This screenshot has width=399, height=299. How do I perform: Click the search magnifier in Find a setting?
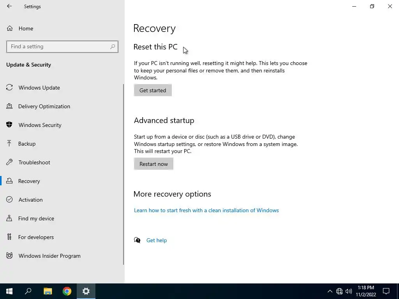point(113,47)
